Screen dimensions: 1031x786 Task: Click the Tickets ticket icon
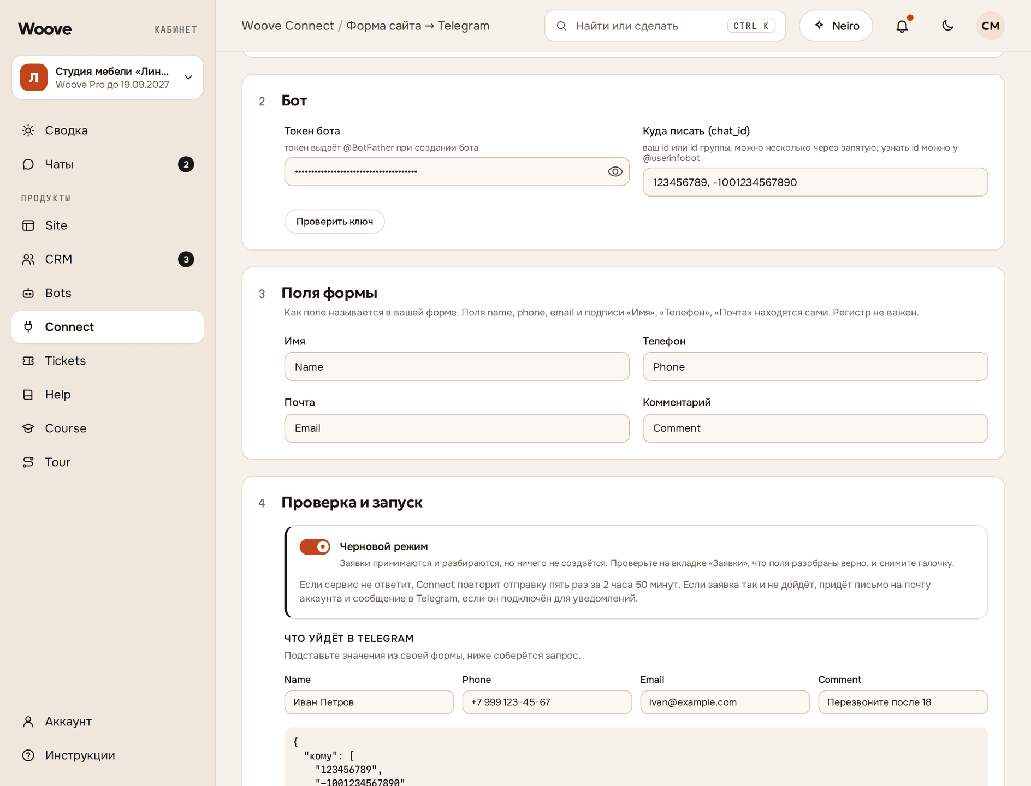click(x=28, y=361)
